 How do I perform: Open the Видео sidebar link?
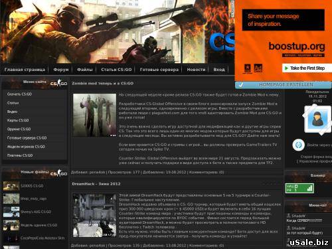coord(12,112)
